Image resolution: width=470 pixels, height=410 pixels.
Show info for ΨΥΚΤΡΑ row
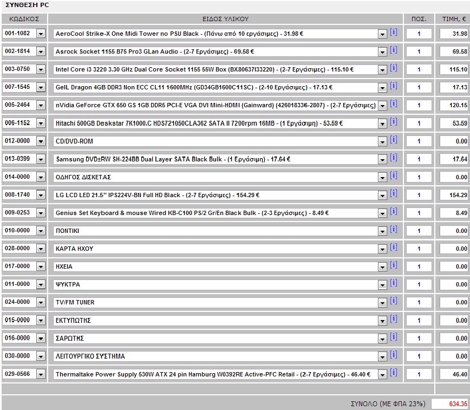pyautogui.click(x=394, y=283)
